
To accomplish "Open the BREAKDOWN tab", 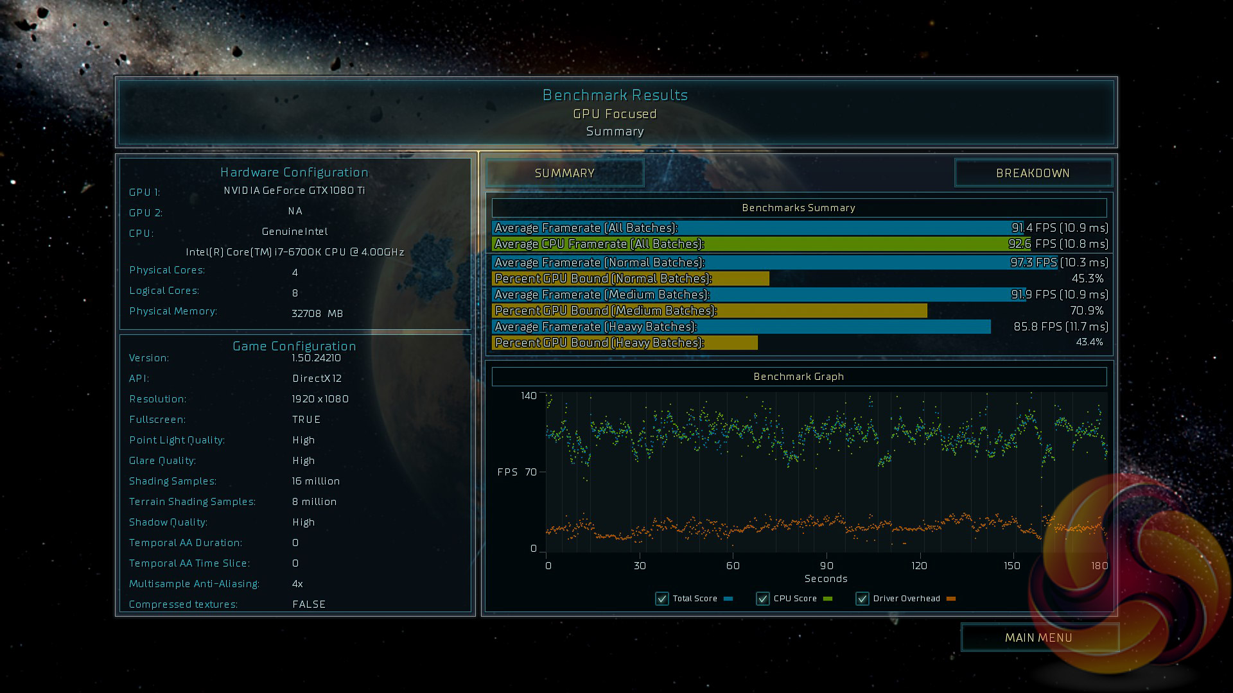I will [1033, 173].
